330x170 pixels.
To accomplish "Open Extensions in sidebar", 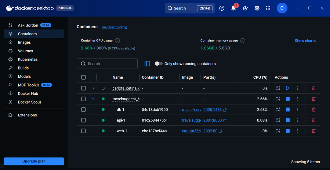I will pyautogui.click(x=34, y=115).
